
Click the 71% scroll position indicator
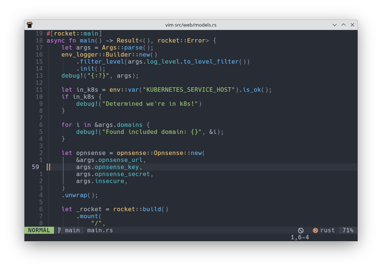(348, 230)
